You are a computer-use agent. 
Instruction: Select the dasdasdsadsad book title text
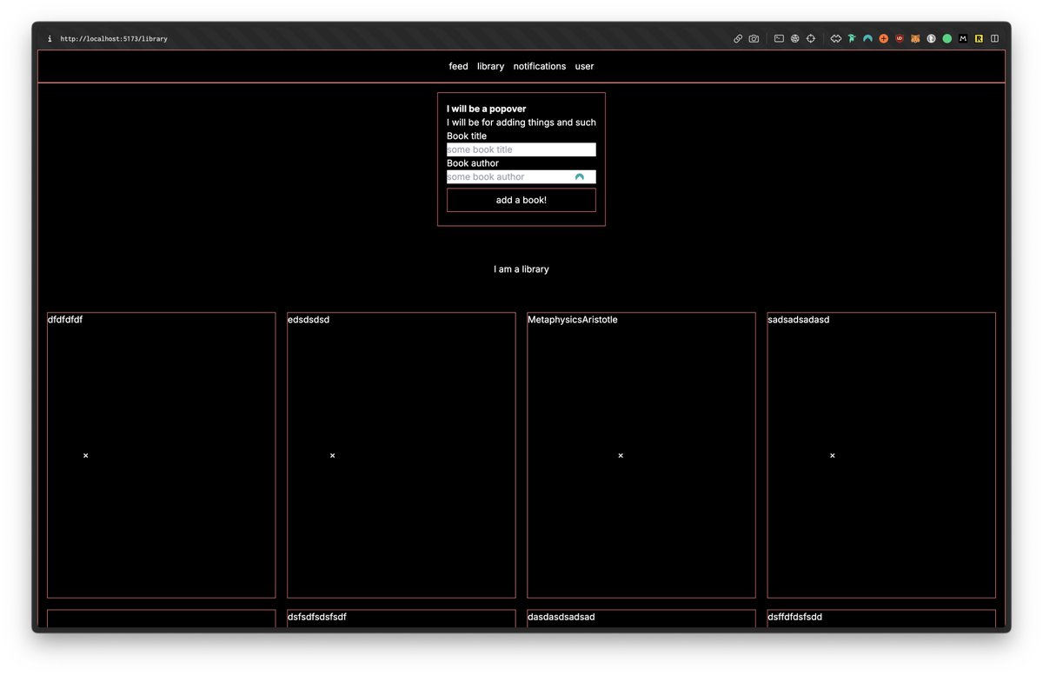pos(561,617)
